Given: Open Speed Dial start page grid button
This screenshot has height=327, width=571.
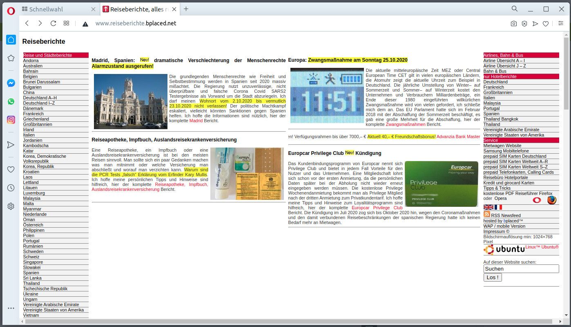Looking at the screenshot, I should pyautogui.click(x=66, y=23).
